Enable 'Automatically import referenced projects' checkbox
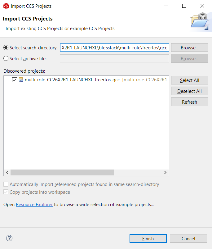The width and height of the screenshot is (212, 249). pos(6,184)
